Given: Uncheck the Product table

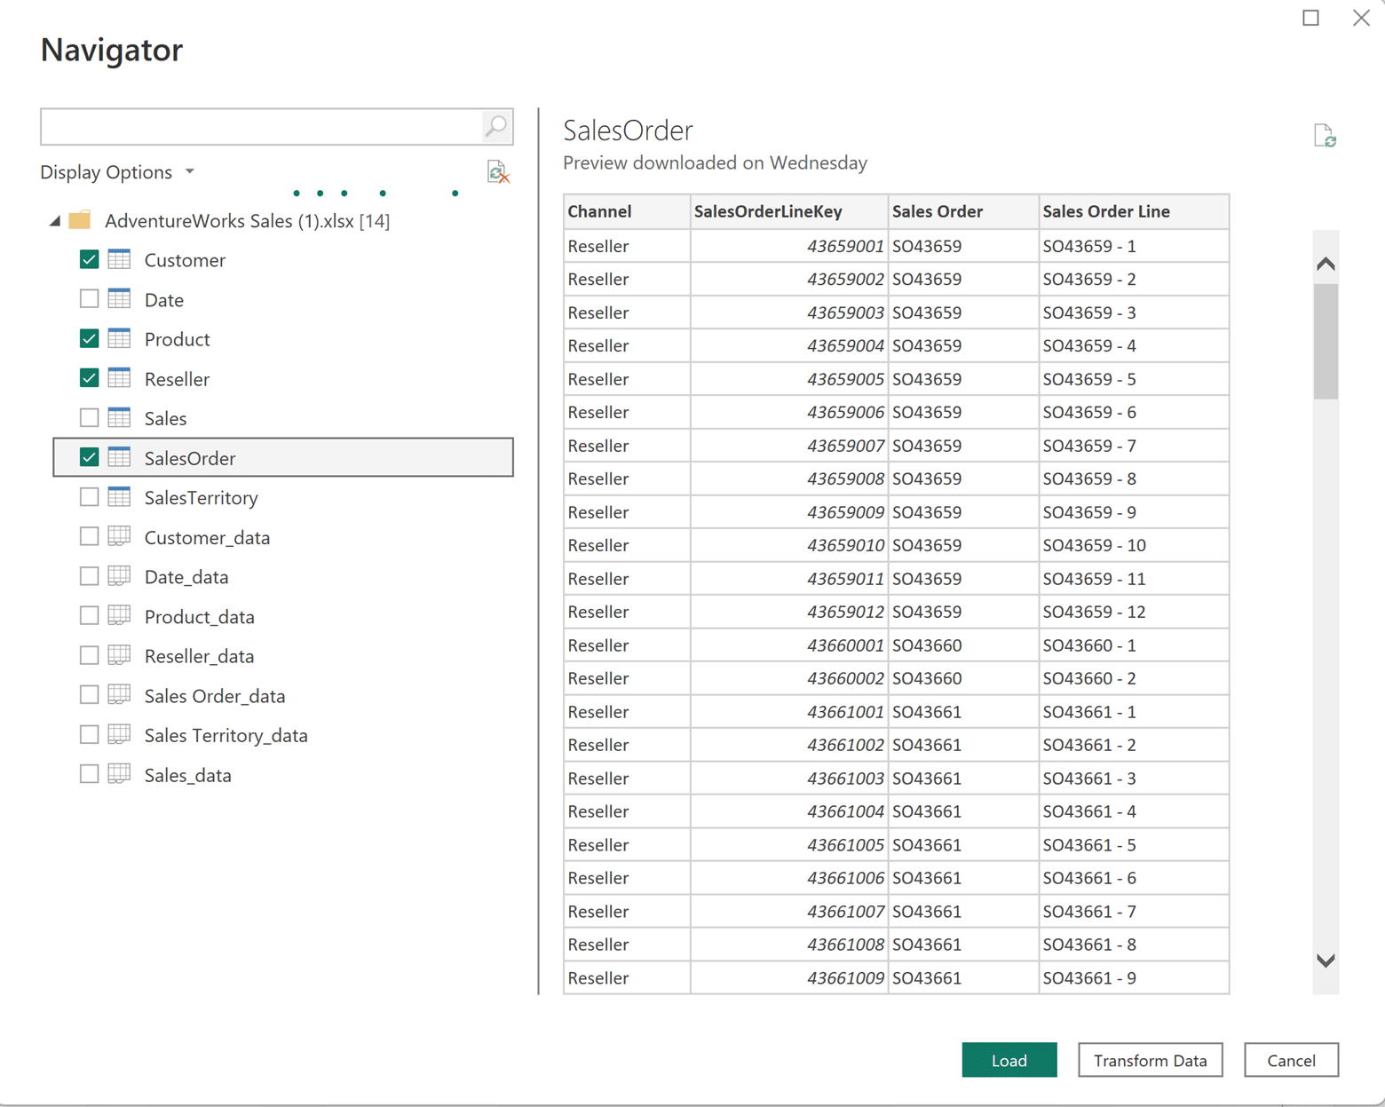Looking at the screenshot, I should pos(89,338).
